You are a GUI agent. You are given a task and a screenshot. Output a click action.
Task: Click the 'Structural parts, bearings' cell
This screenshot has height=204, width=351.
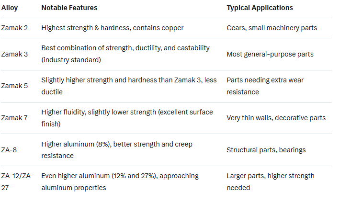tap(266, 150)
